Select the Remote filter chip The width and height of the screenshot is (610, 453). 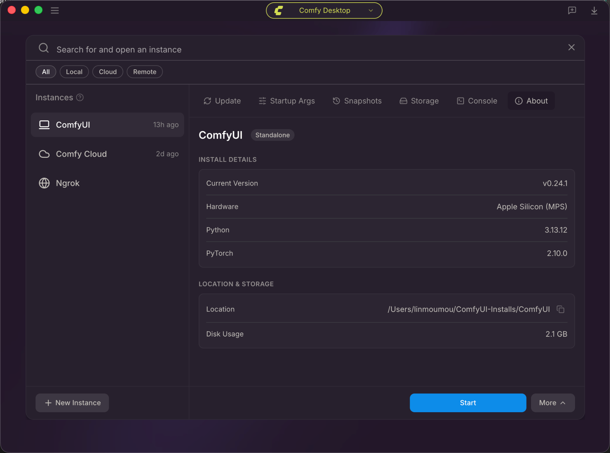coord(145,72)
